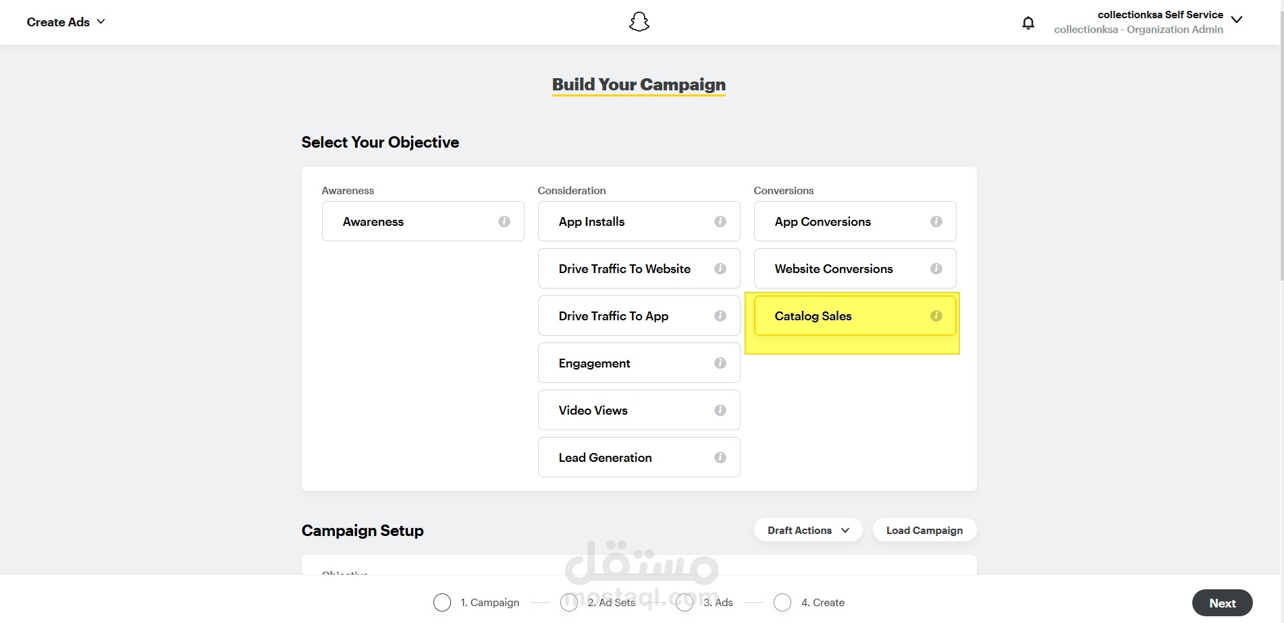Screen dimensions: 1284x623
Task: Pick the Drive Traffic To App objective
Action: click(614, 316)
